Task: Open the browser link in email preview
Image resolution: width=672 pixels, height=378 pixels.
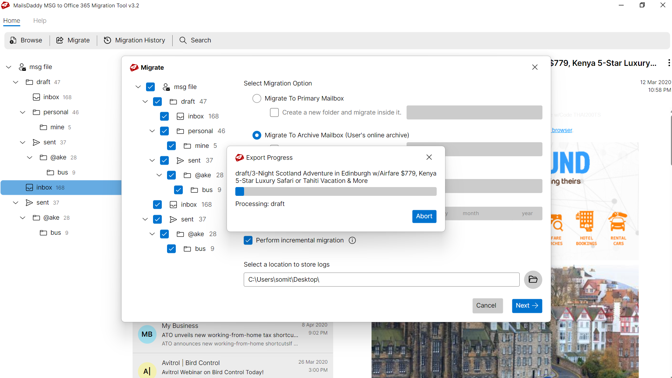Action: 562,130
